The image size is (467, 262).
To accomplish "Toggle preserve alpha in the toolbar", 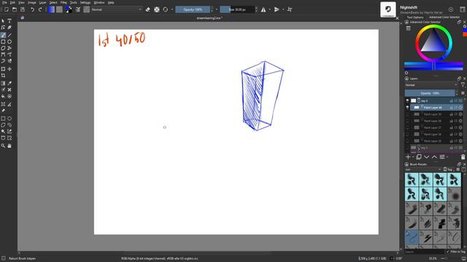I will click(157, 9).
